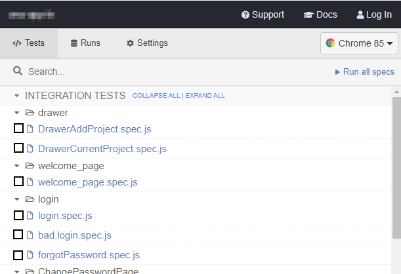This screenshot has width=401, height=274.
Task: Click the Run all specs play icon
Action: pyautogui.click(x=337, y=72)
